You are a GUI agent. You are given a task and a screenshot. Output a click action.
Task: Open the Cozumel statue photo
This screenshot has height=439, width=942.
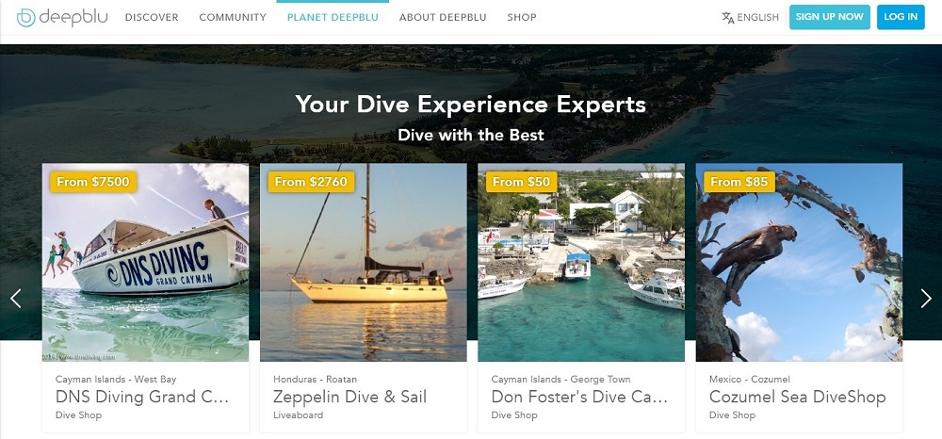799,263
